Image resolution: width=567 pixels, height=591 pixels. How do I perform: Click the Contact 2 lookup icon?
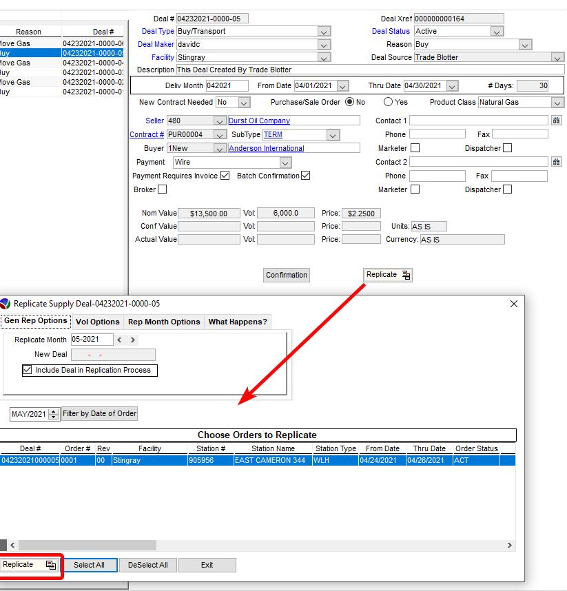click(x=556, y=162)
